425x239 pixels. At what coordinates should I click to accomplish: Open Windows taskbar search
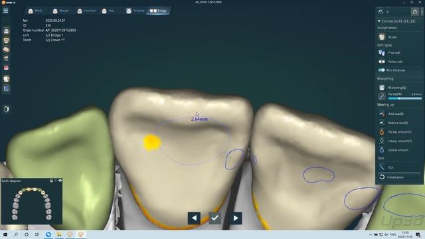tap(16, 234)
